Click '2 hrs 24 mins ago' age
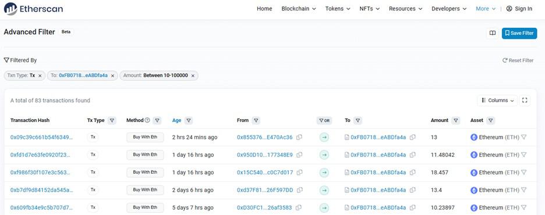 (x=194, y=137)
